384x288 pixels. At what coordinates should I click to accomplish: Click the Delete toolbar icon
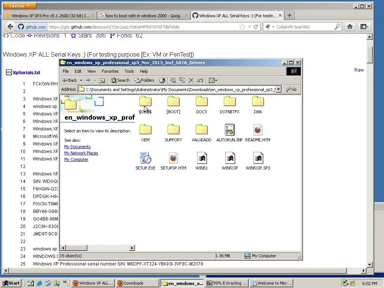coord(191,80)
